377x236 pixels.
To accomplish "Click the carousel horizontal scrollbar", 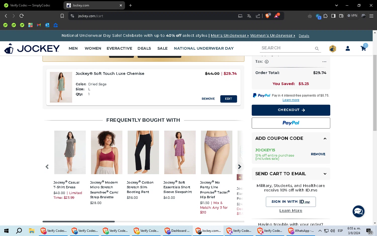I will coord(79,222).
